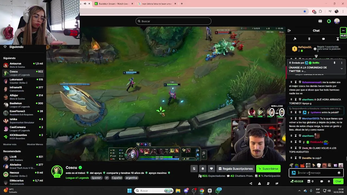Select the irl tag
The image size is (347, 195).
[107, 178]
